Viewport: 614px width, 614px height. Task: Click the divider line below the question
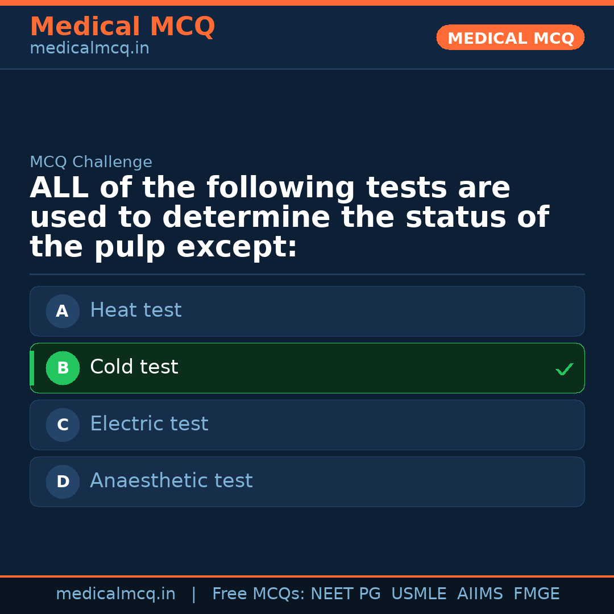(307, 275)
